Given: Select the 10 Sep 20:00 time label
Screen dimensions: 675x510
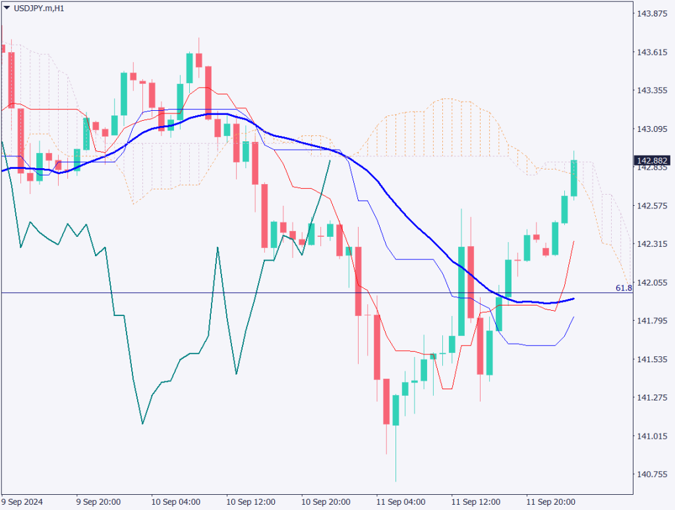Looking at the screenshot, I should [x=326, y=501].
